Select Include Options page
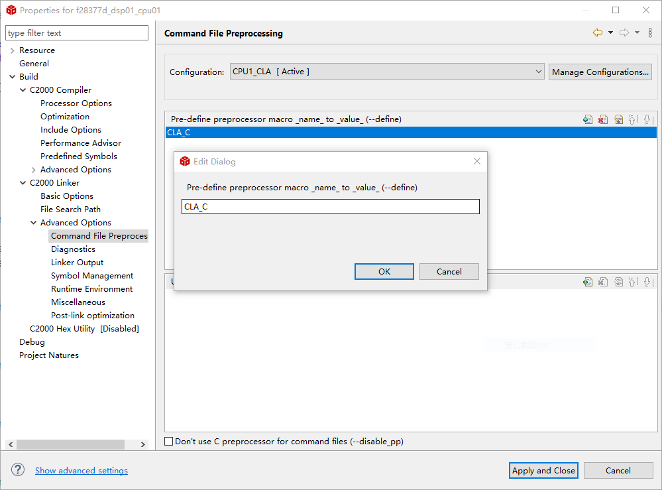 coord(71,130)
